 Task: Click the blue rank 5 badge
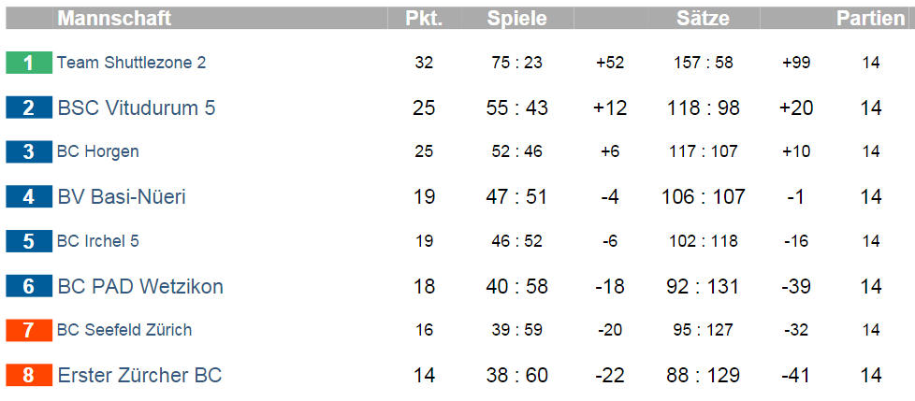click(29, 241)
